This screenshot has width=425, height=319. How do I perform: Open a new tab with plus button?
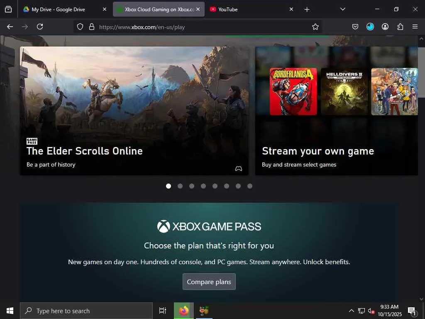[x=307, y=10]
